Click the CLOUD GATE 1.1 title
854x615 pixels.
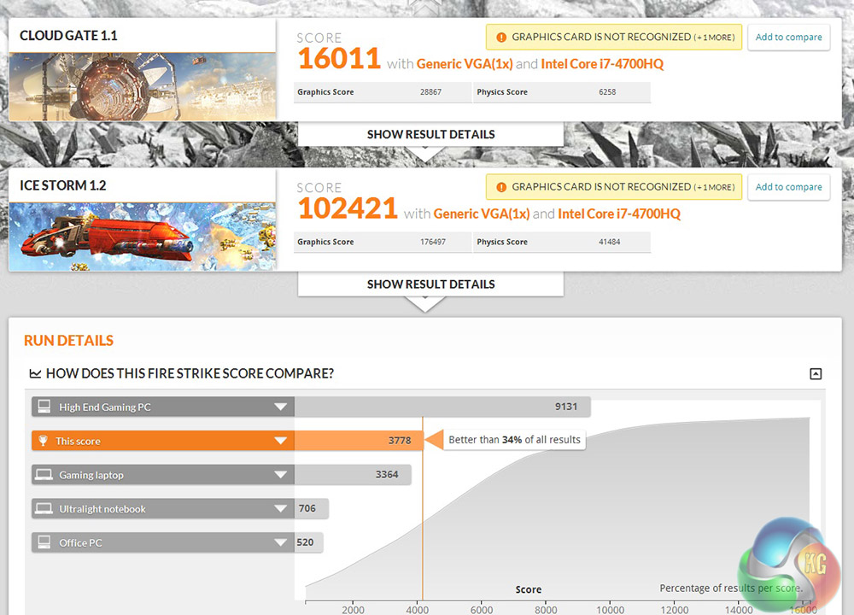(68, 36)
